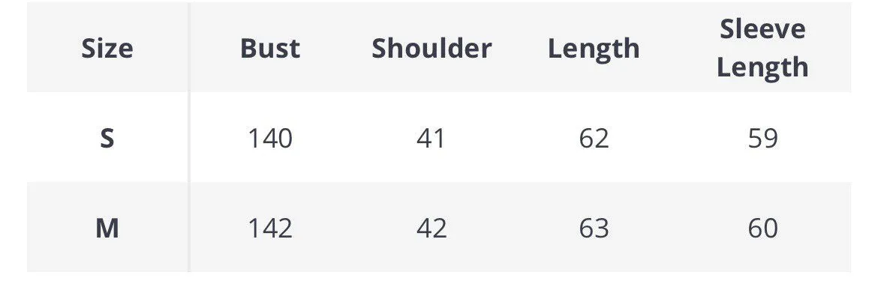Click bust value 140
Screen dimensions: 878x284
(270, 138)
